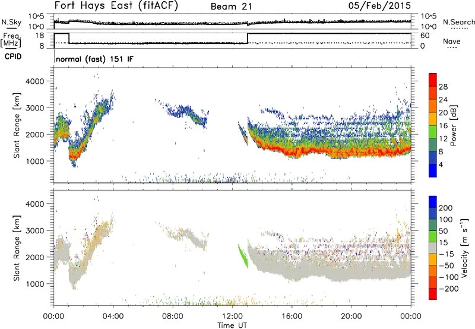Viewport: 475px width, 329px height.
Task: Click the 'N.Search' legend label
Action: [x=459, y=22]
